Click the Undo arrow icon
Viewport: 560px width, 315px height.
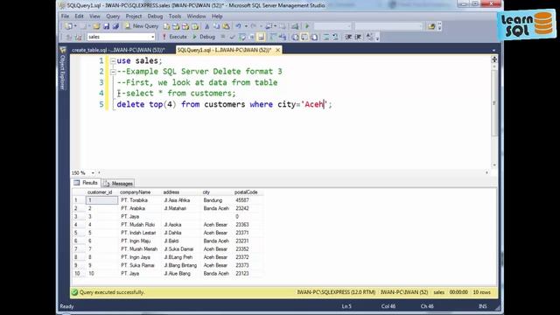tap(238, 26)
